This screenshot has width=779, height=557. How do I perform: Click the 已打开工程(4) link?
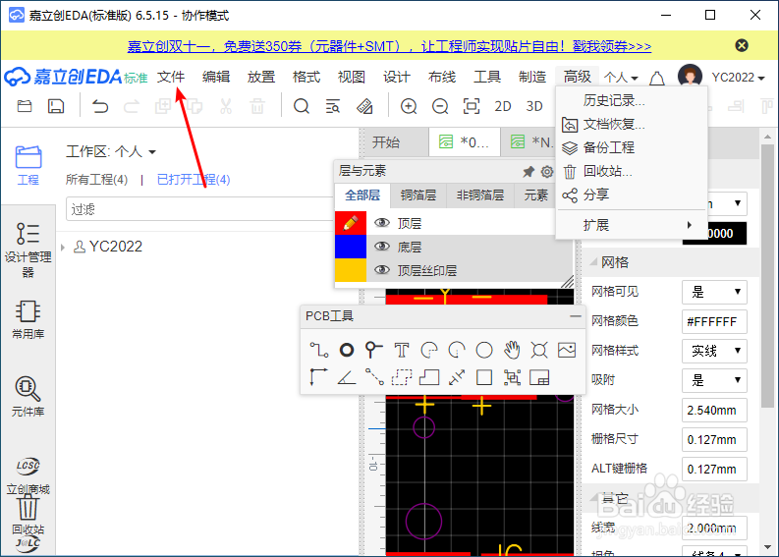tap(194, 180)
